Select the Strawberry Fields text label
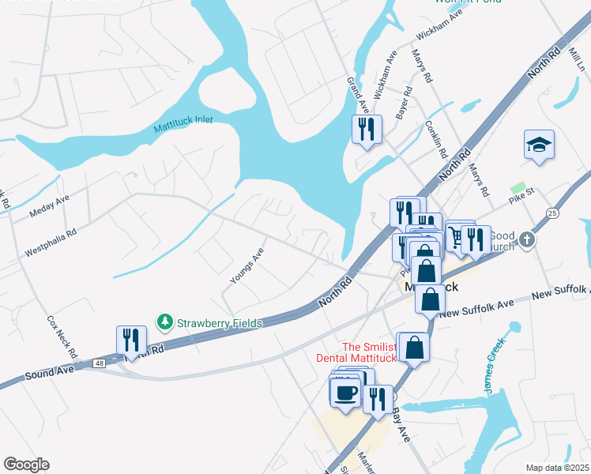The image size is (591, 474). pos(220,323)
